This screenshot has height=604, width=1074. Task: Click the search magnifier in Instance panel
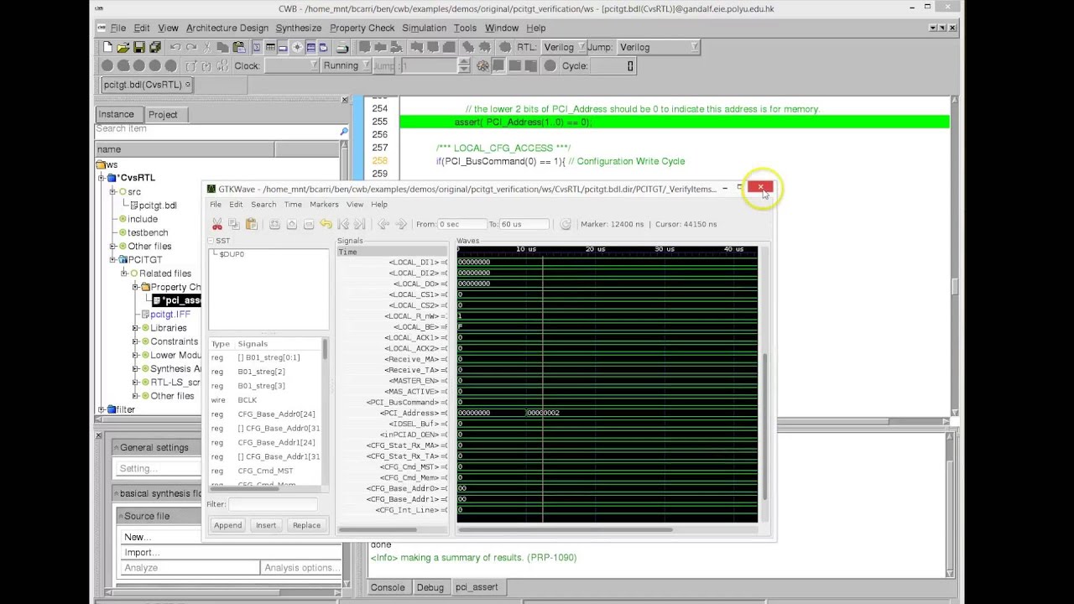343,131
